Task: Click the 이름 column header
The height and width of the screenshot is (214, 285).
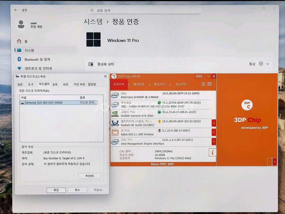Action: click(49, 98)
